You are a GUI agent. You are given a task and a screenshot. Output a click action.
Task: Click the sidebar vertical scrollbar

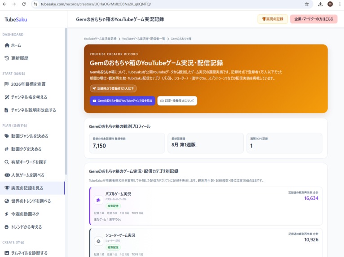point(66,101)
